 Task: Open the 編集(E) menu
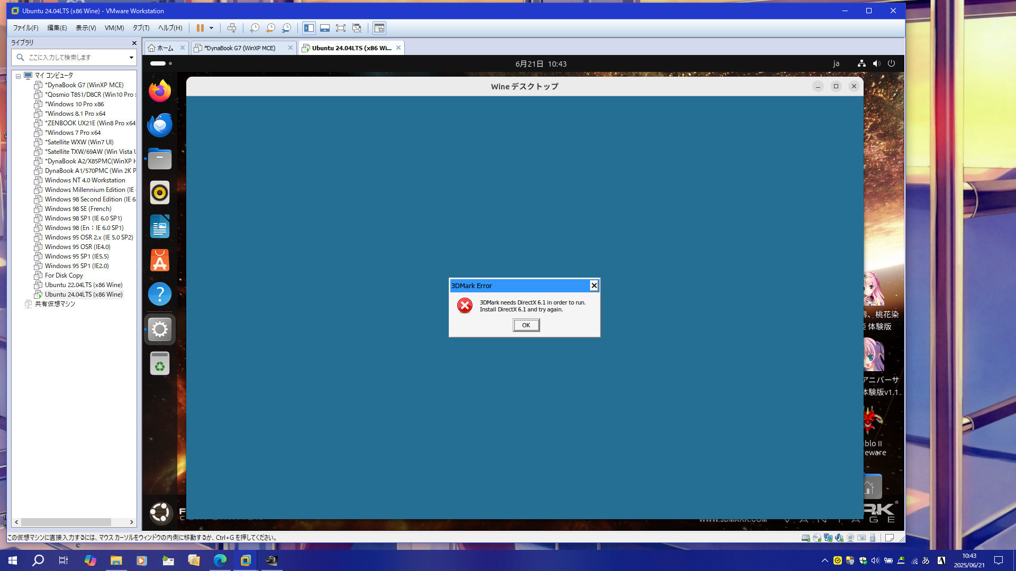[x=57, y=28]
